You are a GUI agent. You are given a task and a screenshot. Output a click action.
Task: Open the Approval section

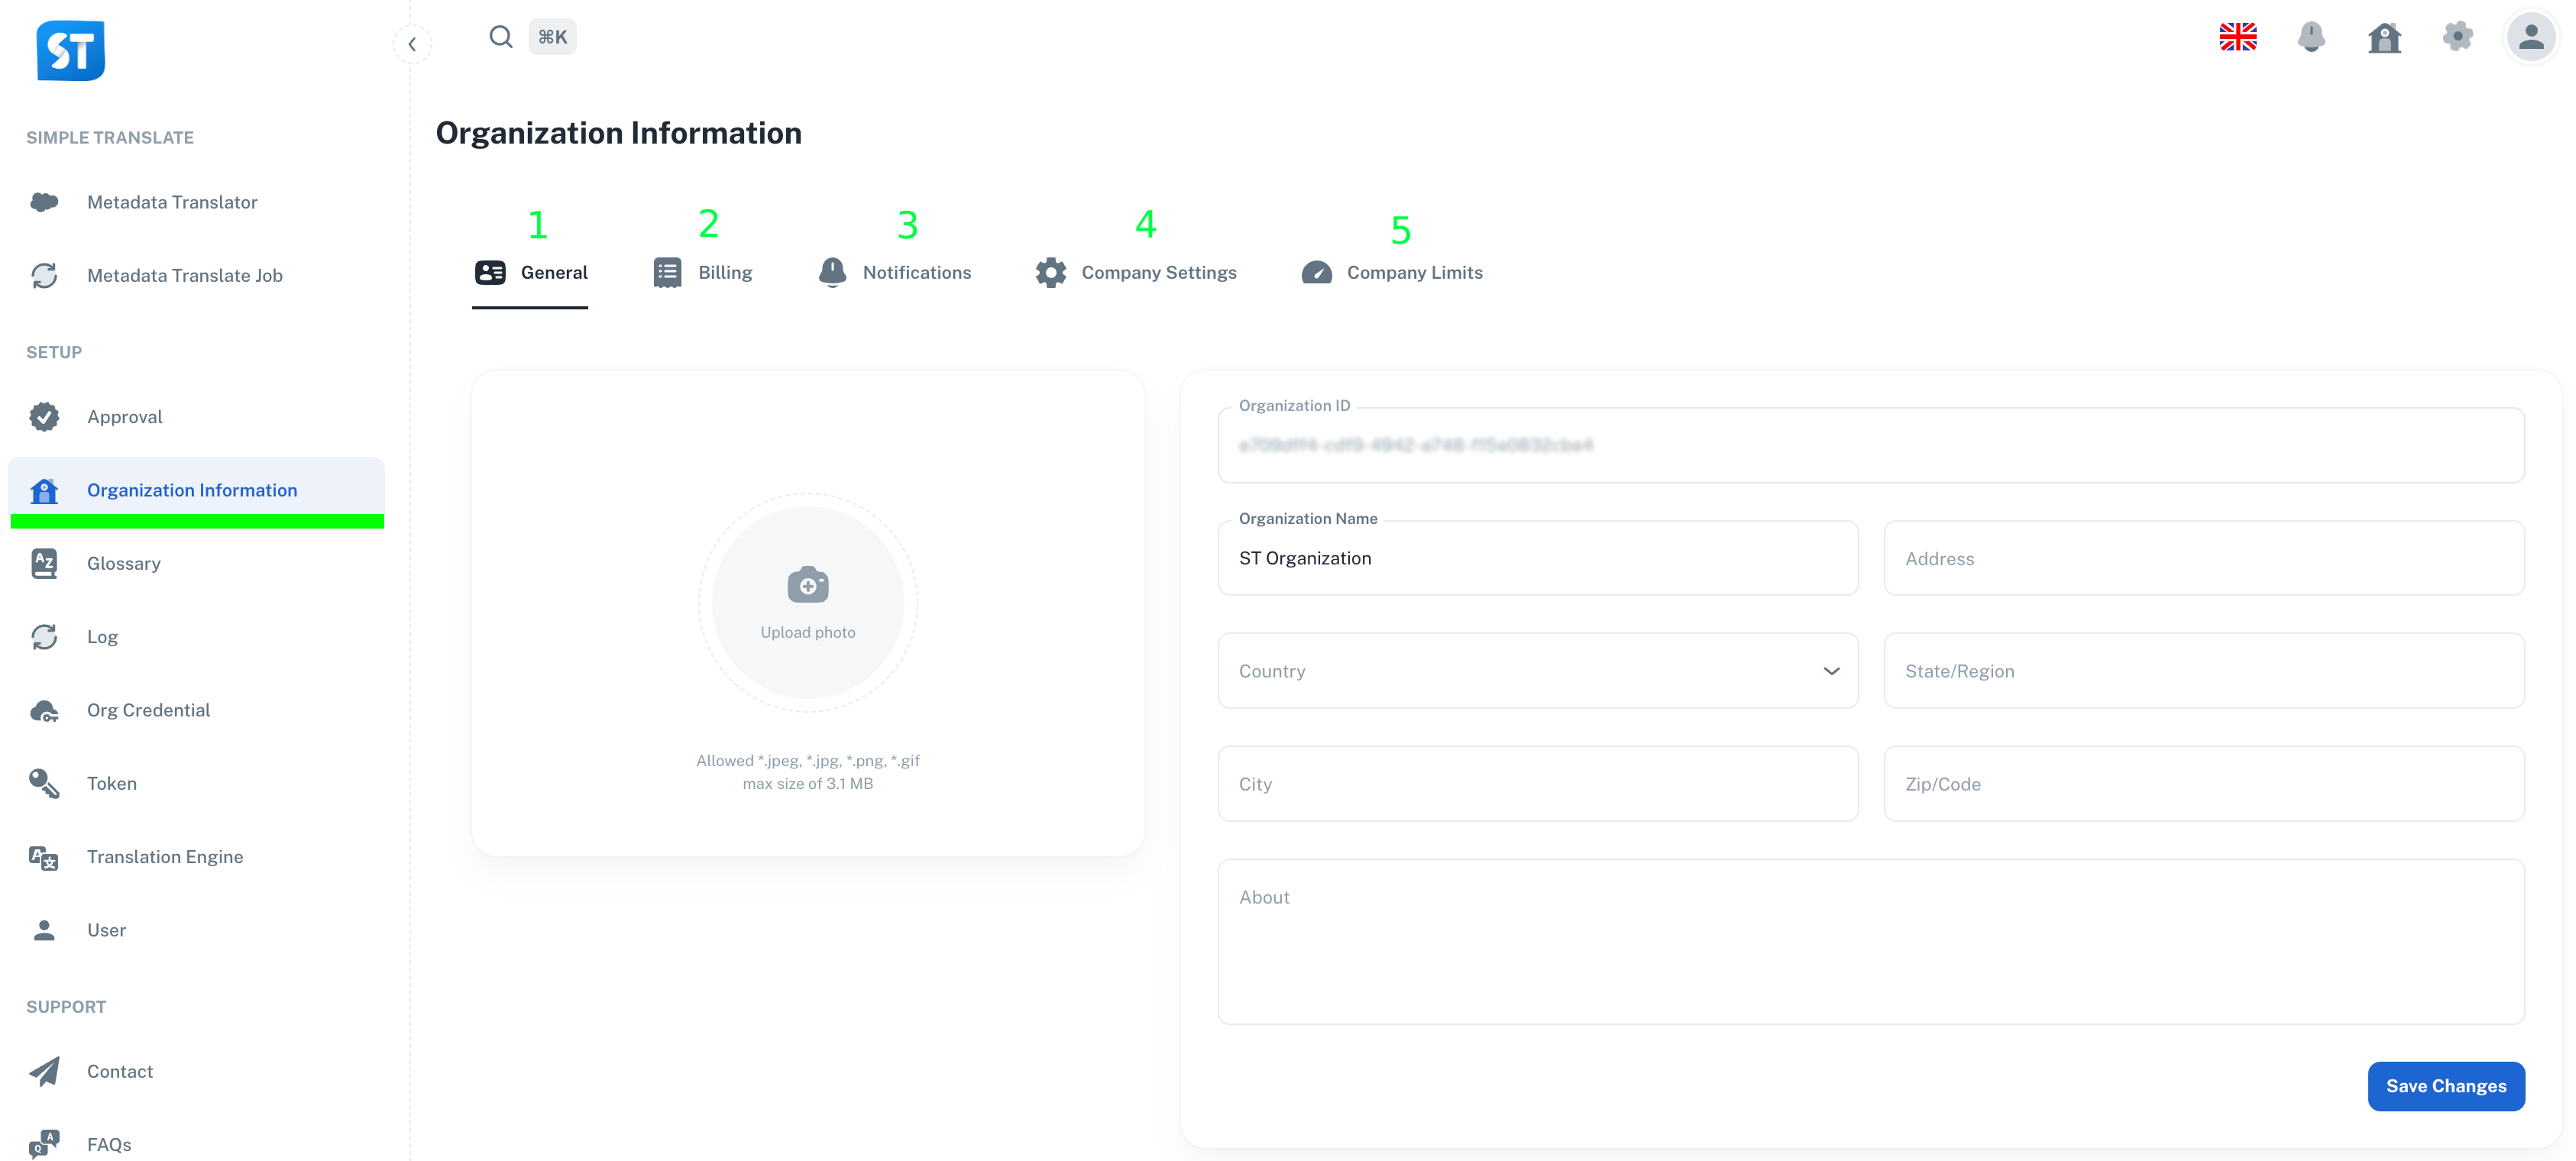coord(124,417)
